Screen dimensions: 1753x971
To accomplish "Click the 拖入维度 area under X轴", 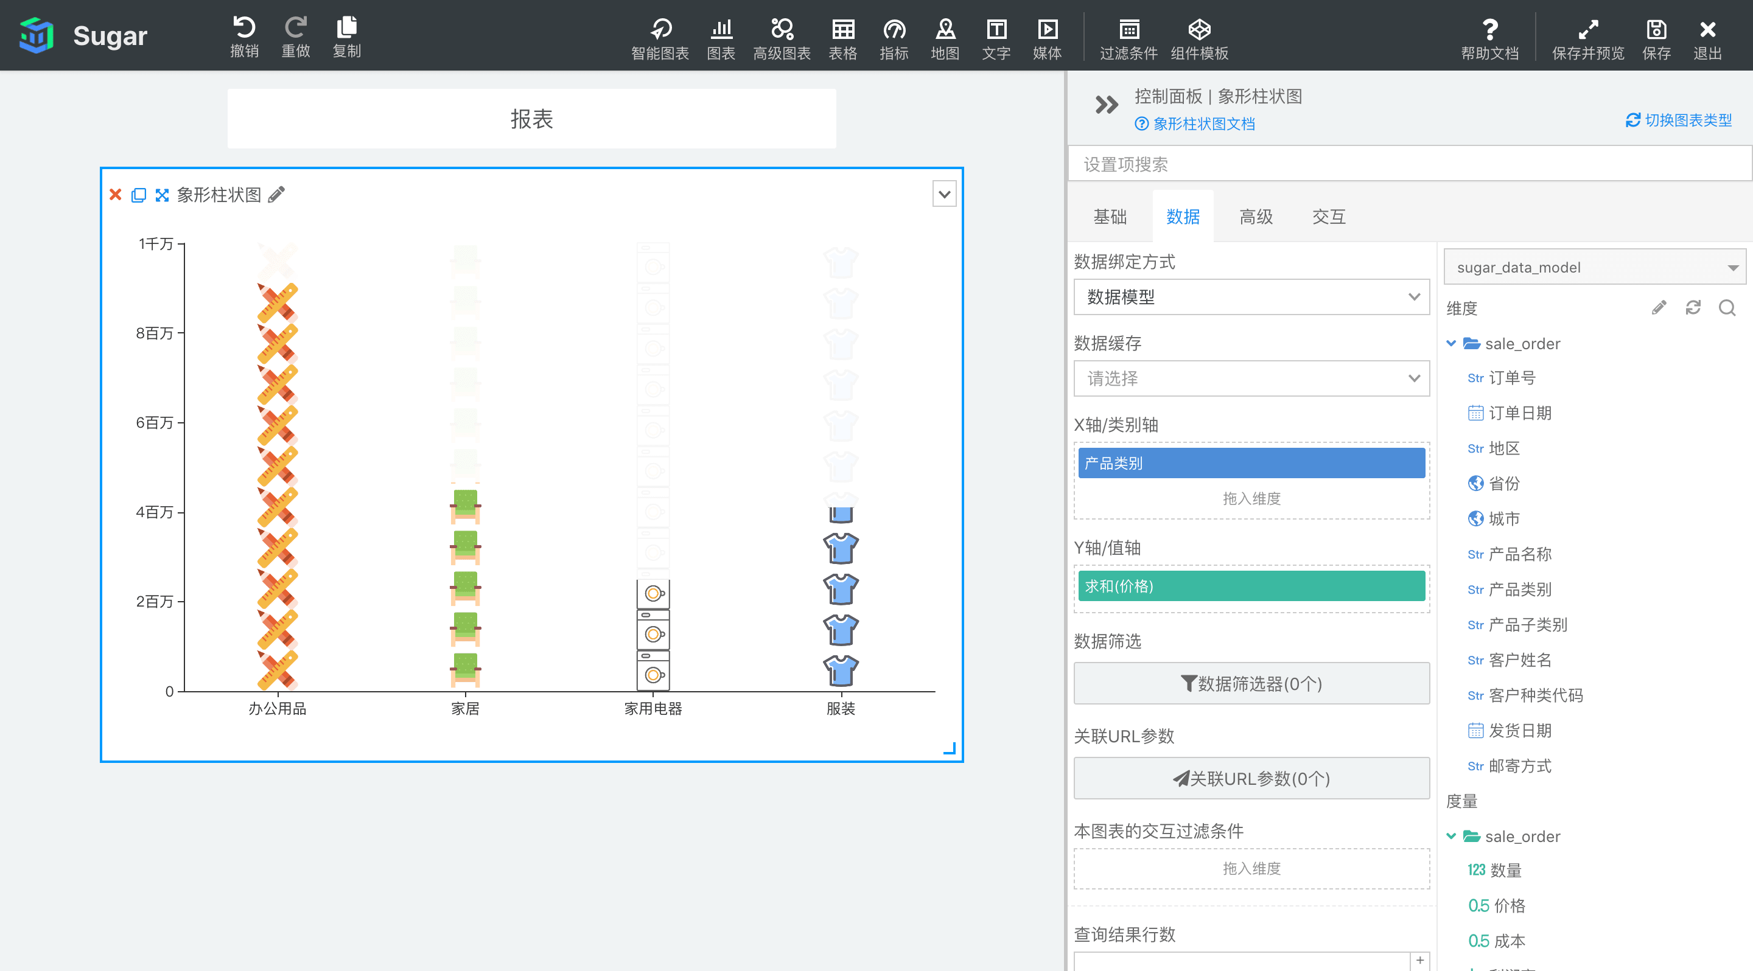I will click(1251, 498).
